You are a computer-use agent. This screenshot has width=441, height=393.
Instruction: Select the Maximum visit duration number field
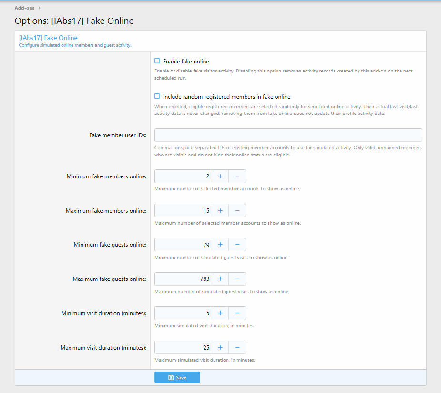(183, 348)
